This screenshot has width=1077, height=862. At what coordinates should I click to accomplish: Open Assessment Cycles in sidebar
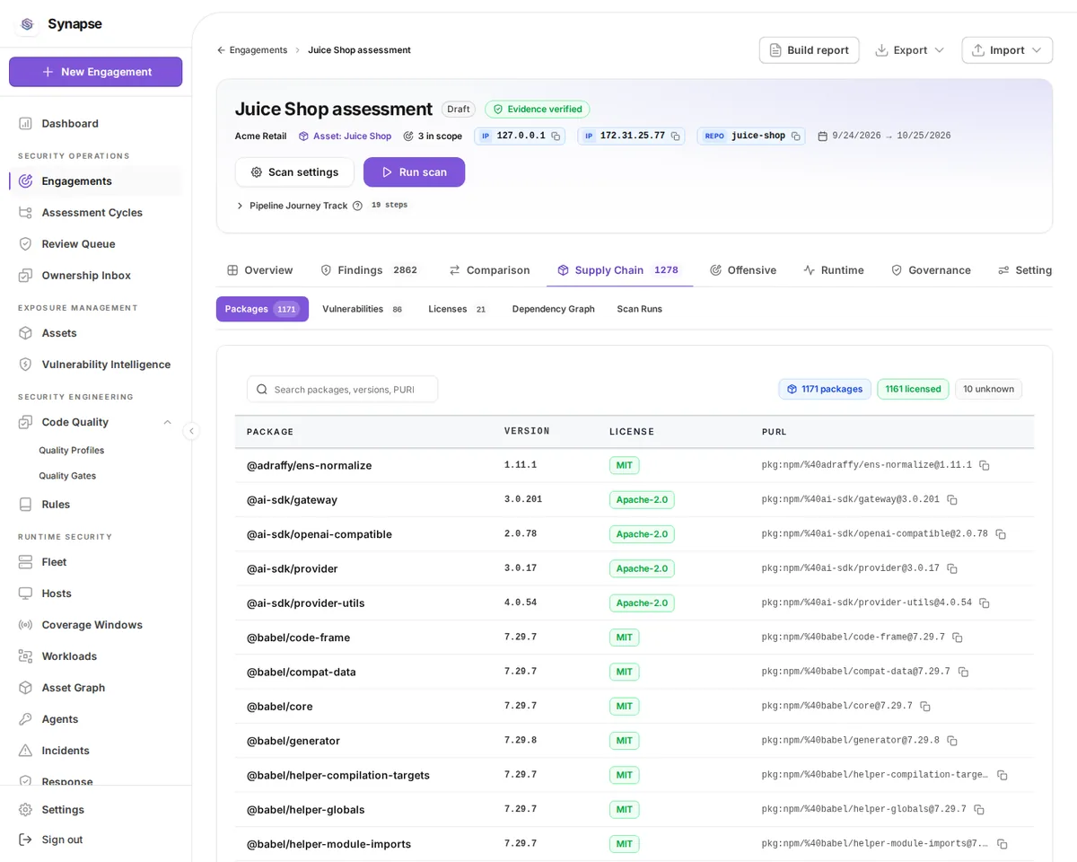(x=95, y=213)
